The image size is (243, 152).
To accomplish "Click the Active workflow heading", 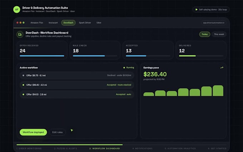I will tap(29, 68).
